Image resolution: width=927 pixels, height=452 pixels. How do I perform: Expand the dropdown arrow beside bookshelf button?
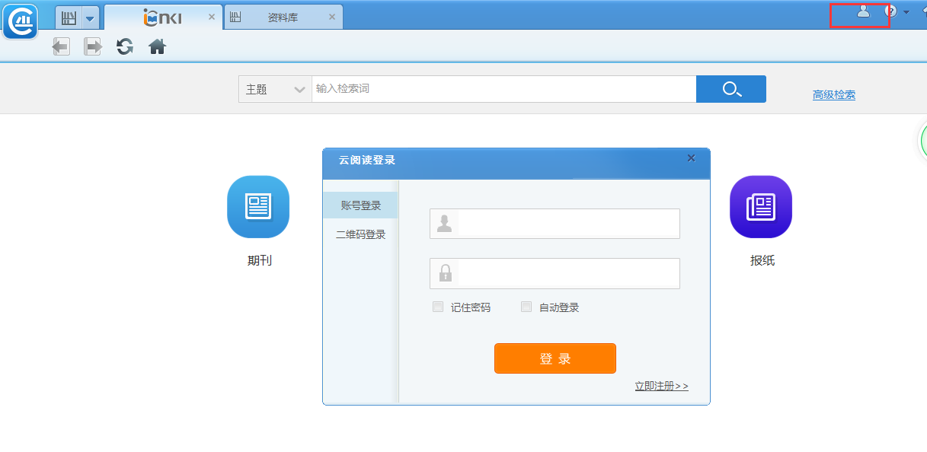(x=91, y=18)
